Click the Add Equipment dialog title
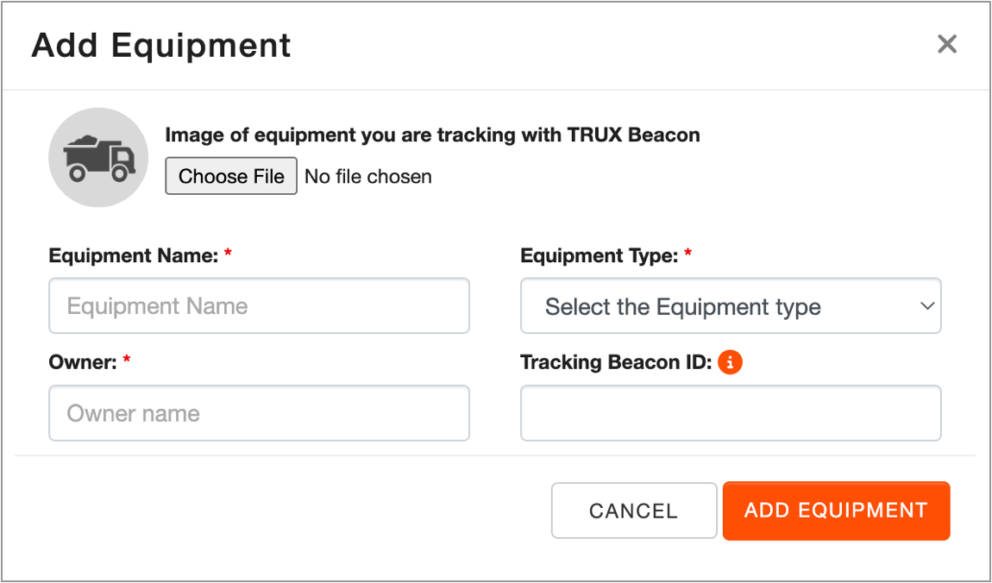 point(160,45)
